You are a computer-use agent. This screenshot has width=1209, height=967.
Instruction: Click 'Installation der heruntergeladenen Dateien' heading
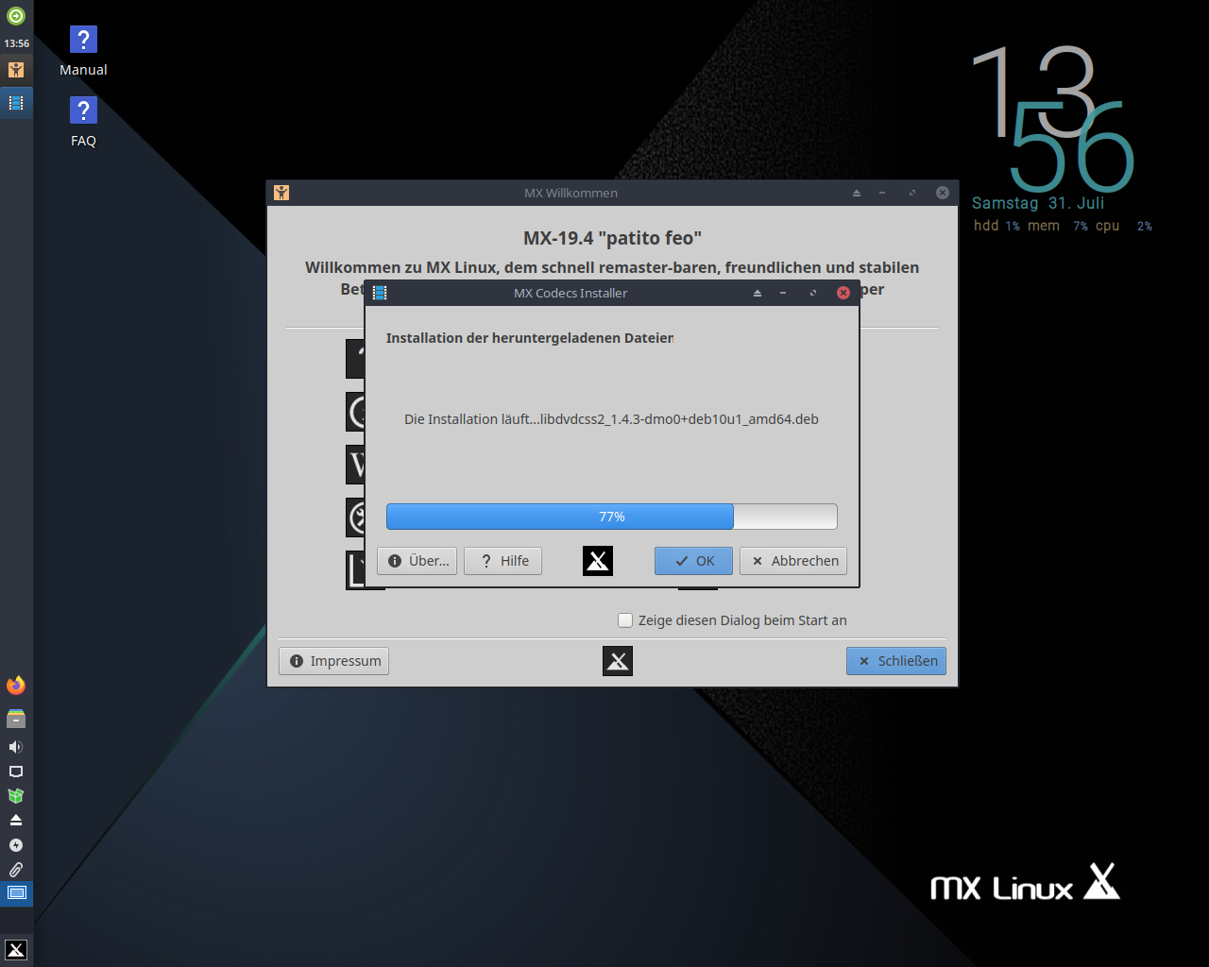(x=530, y=338)
